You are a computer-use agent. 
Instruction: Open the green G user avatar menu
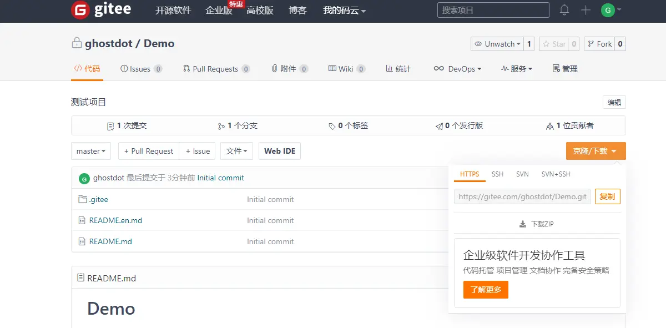(x=611, y=10)
